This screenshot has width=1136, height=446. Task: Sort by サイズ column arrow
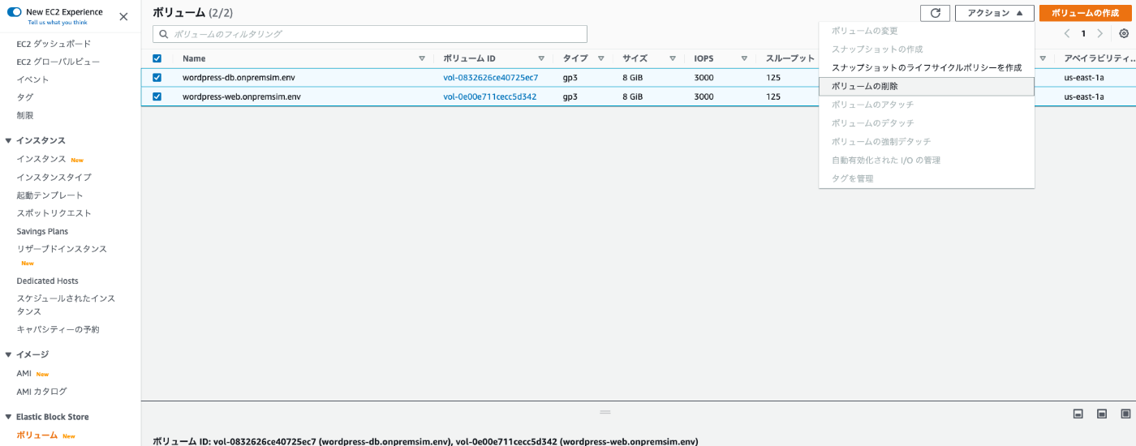click(x=673, y=58)
